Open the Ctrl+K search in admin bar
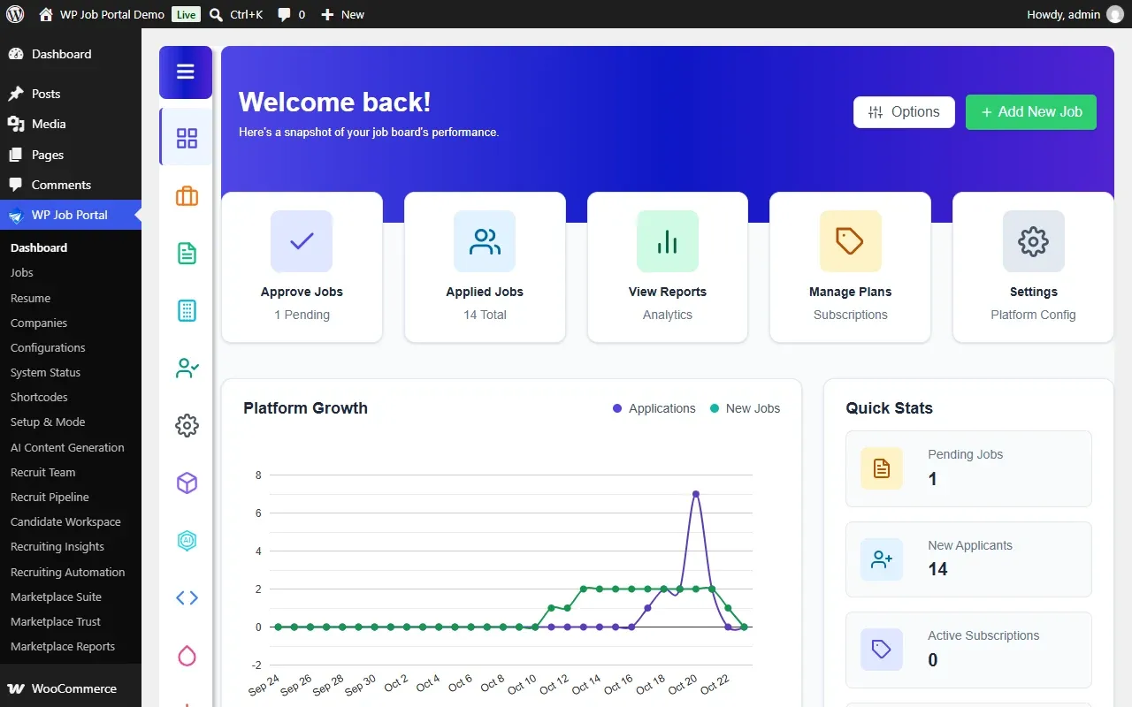The width and height of the screenshot is (1132, 707). pos(236,14)
